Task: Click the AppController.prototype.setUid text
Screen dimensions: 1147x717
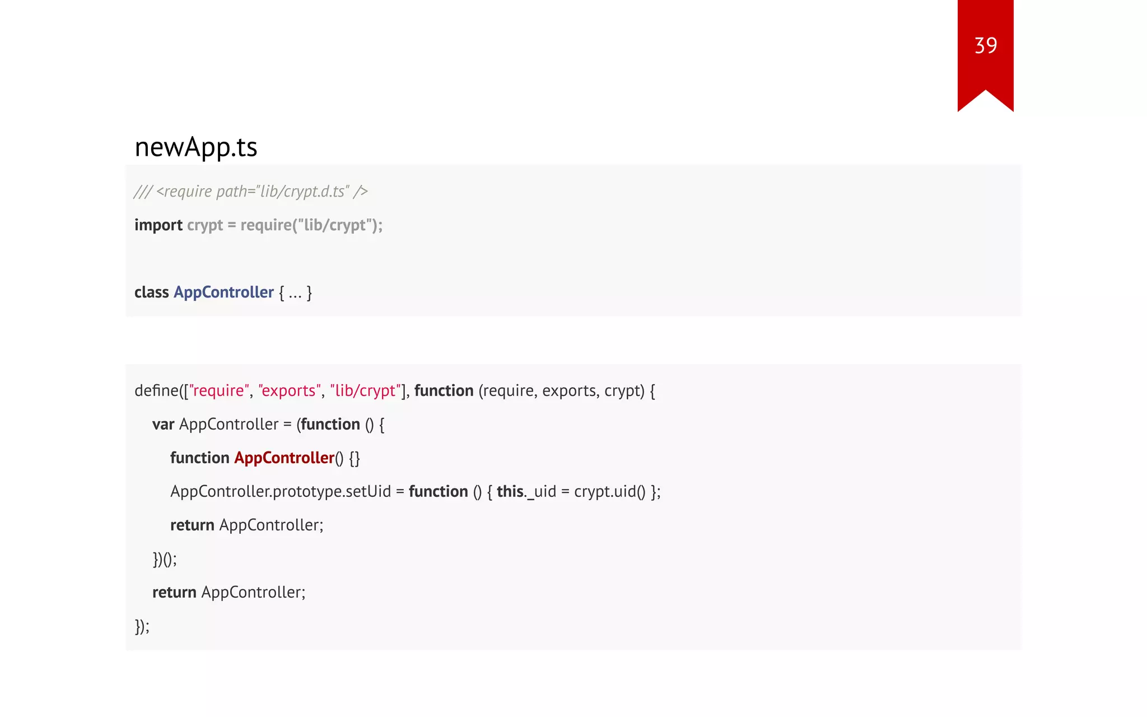Action: [x=280, y=491]
